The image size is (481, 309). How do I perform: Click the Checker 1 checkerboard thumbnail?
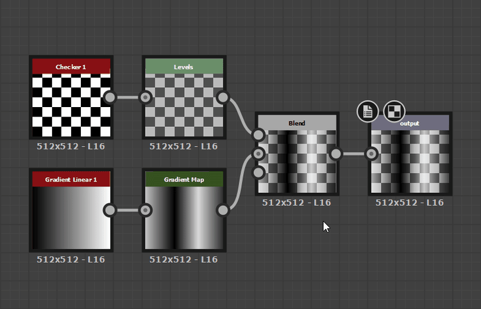coord(71,105)
